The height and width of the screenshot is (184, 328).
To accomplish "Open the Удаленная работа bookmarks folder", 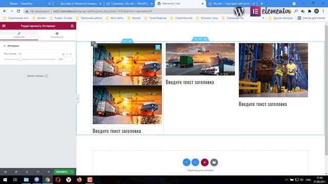I will click(x=89, y=18).
